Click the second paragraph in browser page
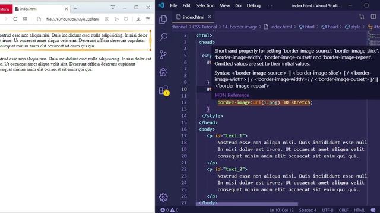This screenshot has width=380, height=213. click(x=75, y=64)
